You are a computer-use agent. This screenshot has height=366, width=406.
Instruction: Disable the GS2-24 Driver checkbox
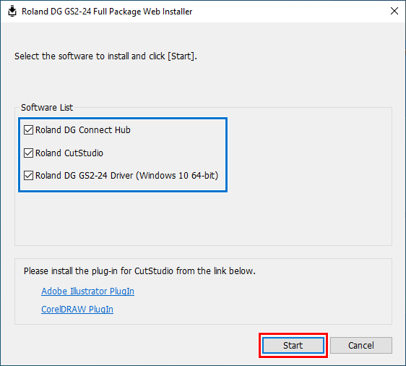point(28,176)
